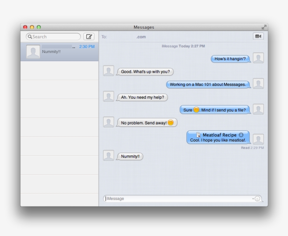The image size is (288, 236).
Task: Click "Mind if I send you a file?" bubble
Action: tap(215, 110)
